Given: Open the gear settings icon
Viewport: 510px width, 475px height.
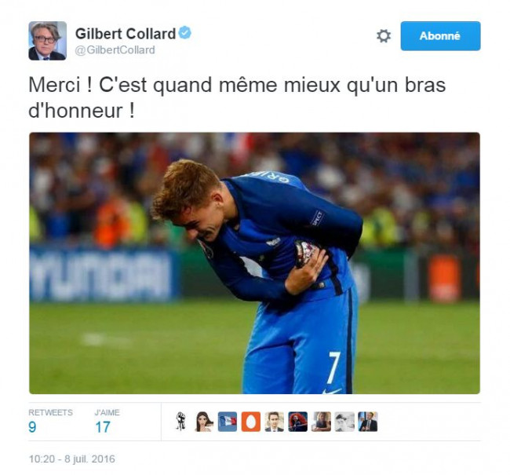Looking at the screenshot, I should coord(384,36).
